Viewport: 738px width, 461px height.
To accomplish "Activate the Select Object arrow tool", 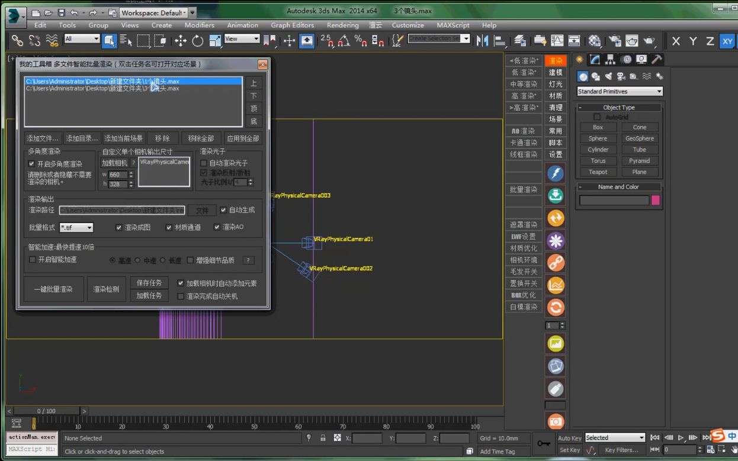I will point(109,41).
